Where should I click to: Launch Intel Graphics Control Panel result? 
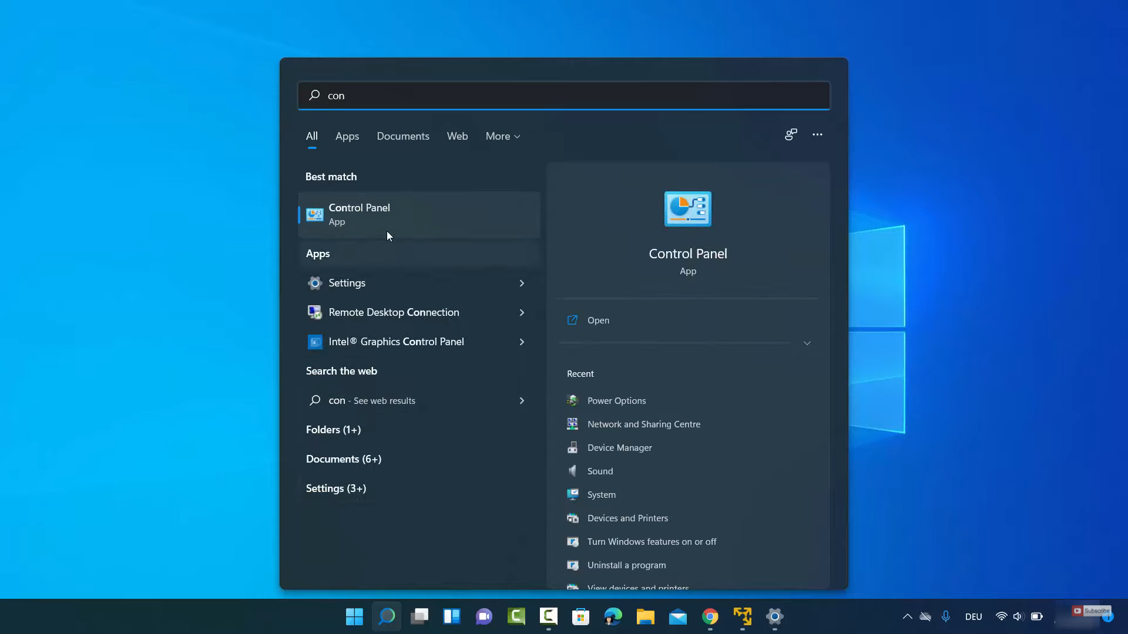point(396,342)
